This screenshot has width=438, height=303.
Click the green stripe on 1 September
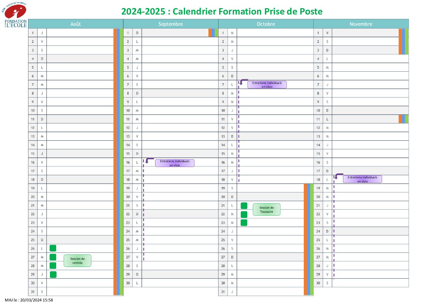pyautogui.click(x=216, y=33)
